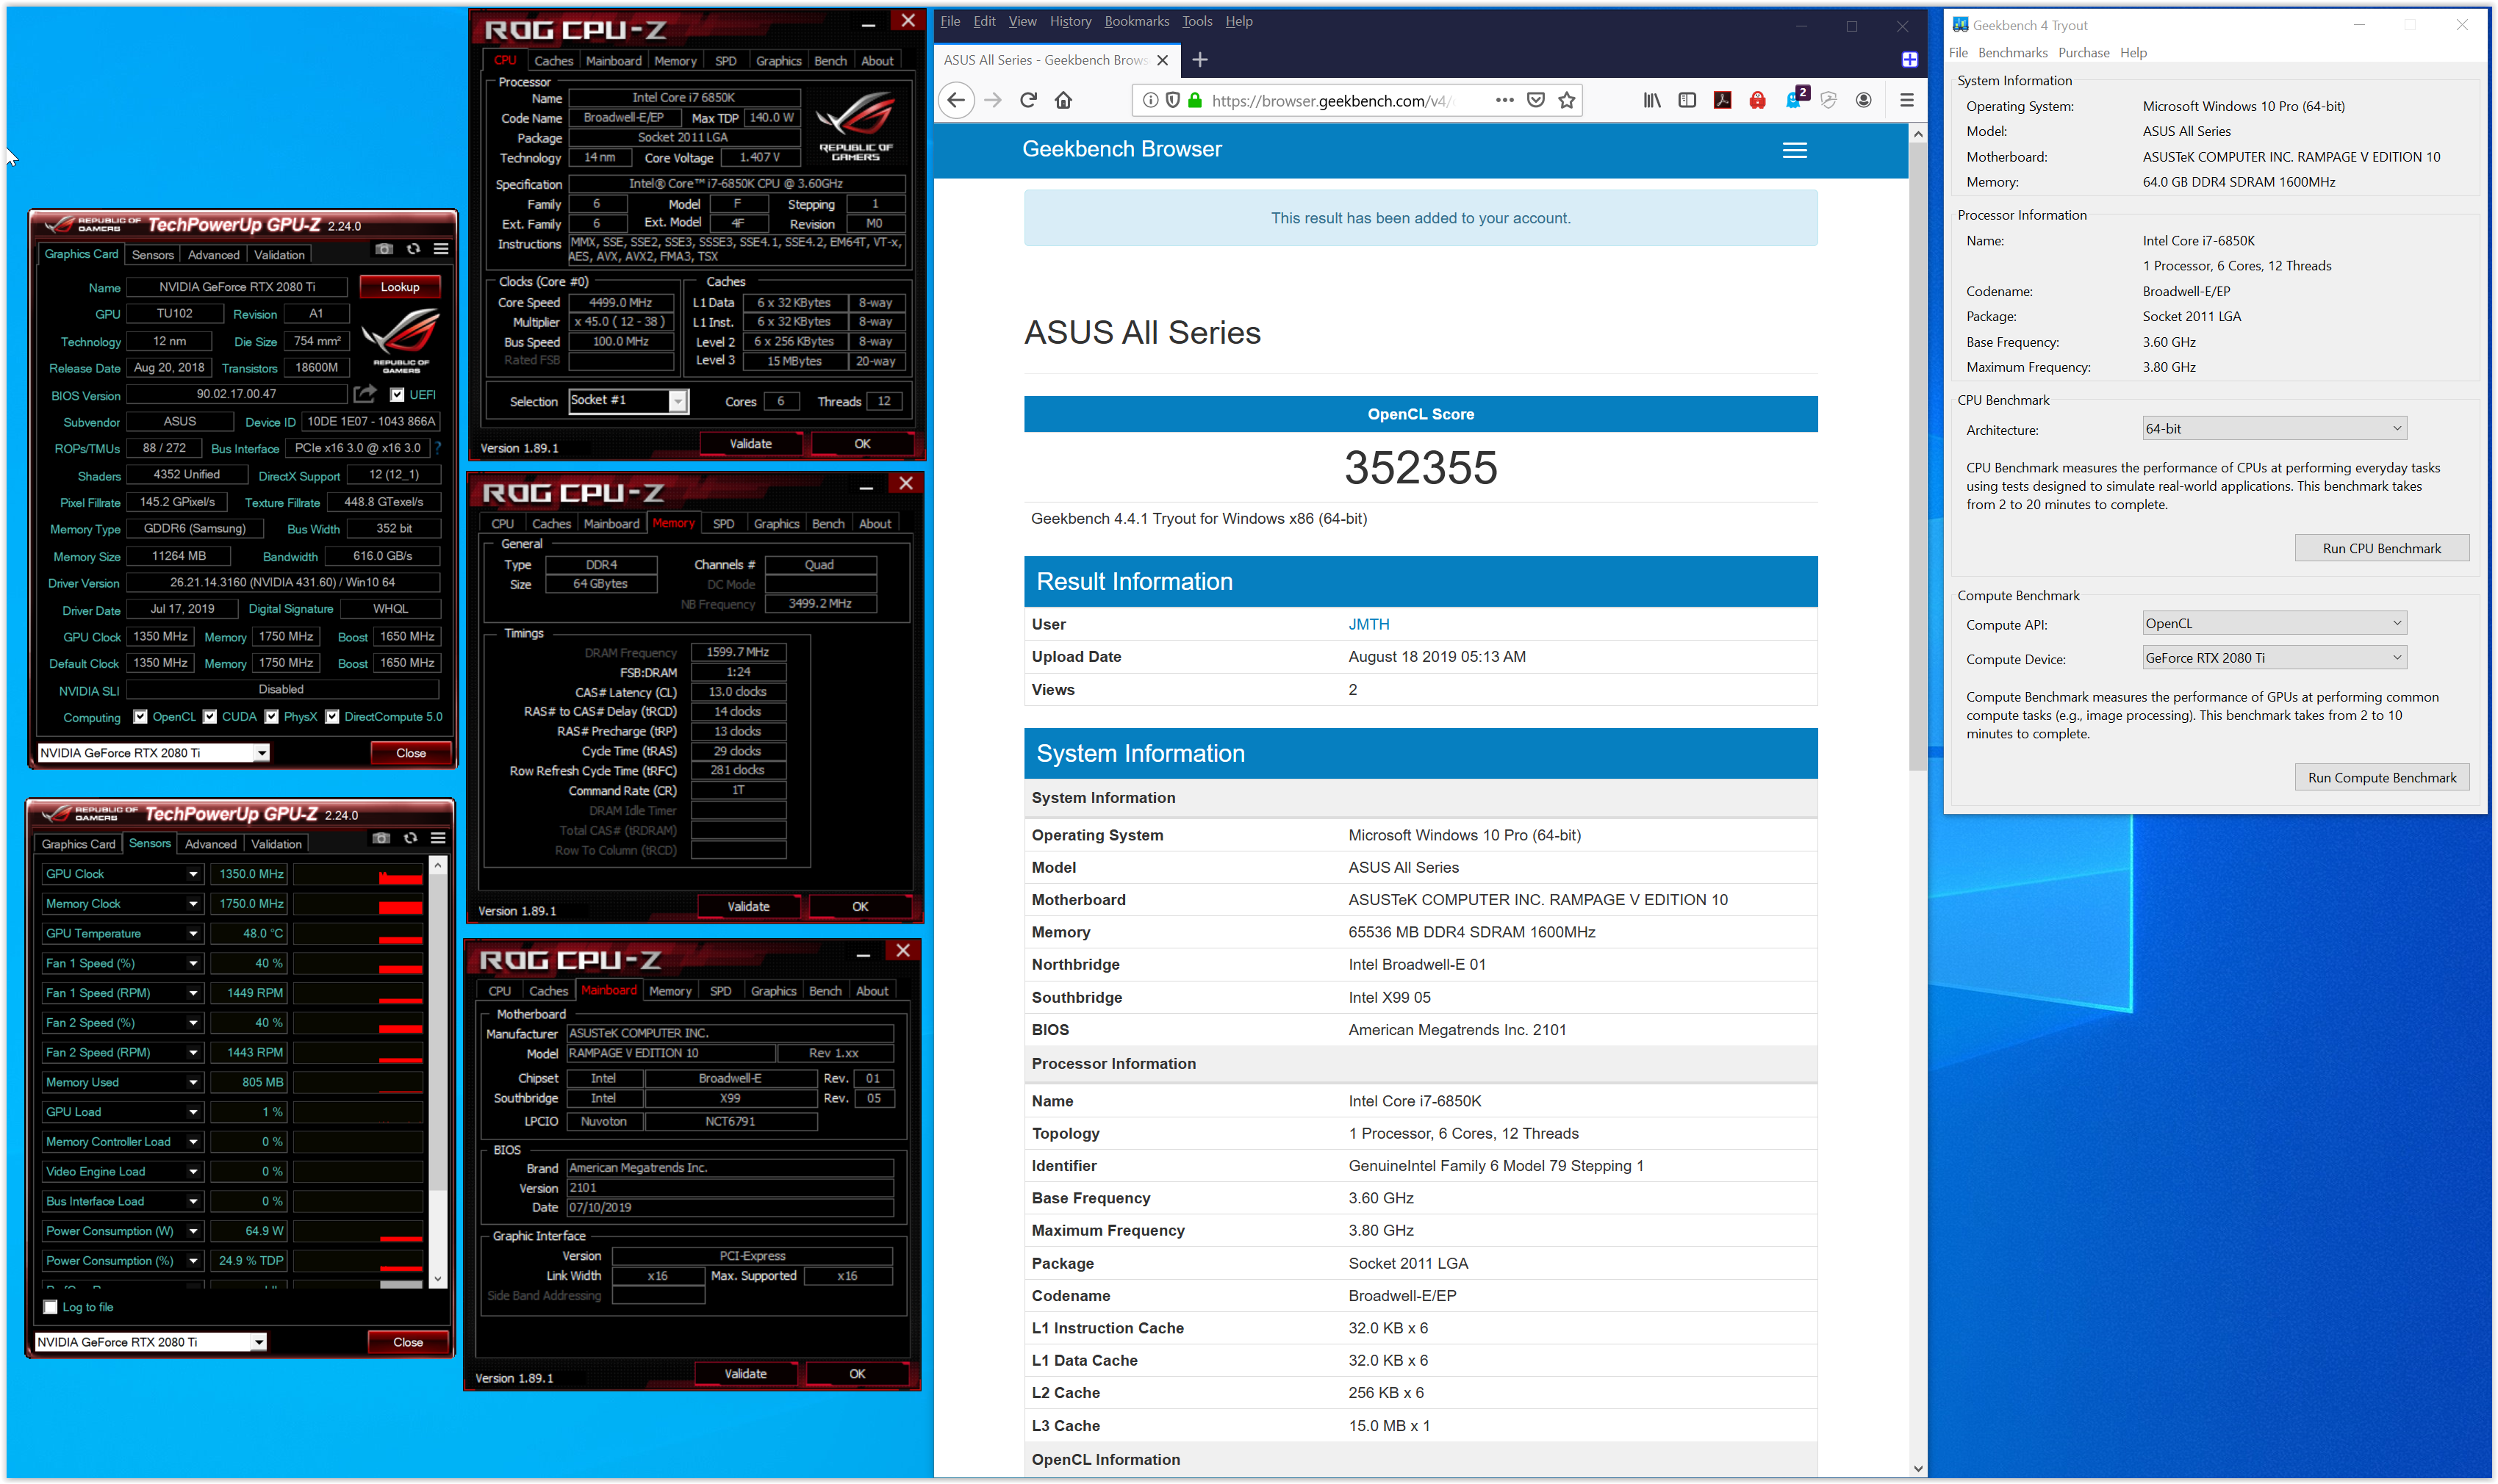
Task: Open Validation tab in top GPU-Z window
Action: (x=279, y=255)
